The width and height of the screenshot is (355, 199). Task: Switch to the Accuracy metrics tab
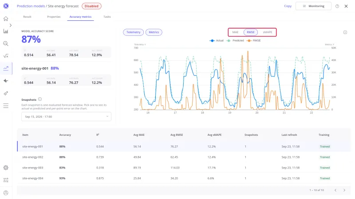(x=80, y=17)
